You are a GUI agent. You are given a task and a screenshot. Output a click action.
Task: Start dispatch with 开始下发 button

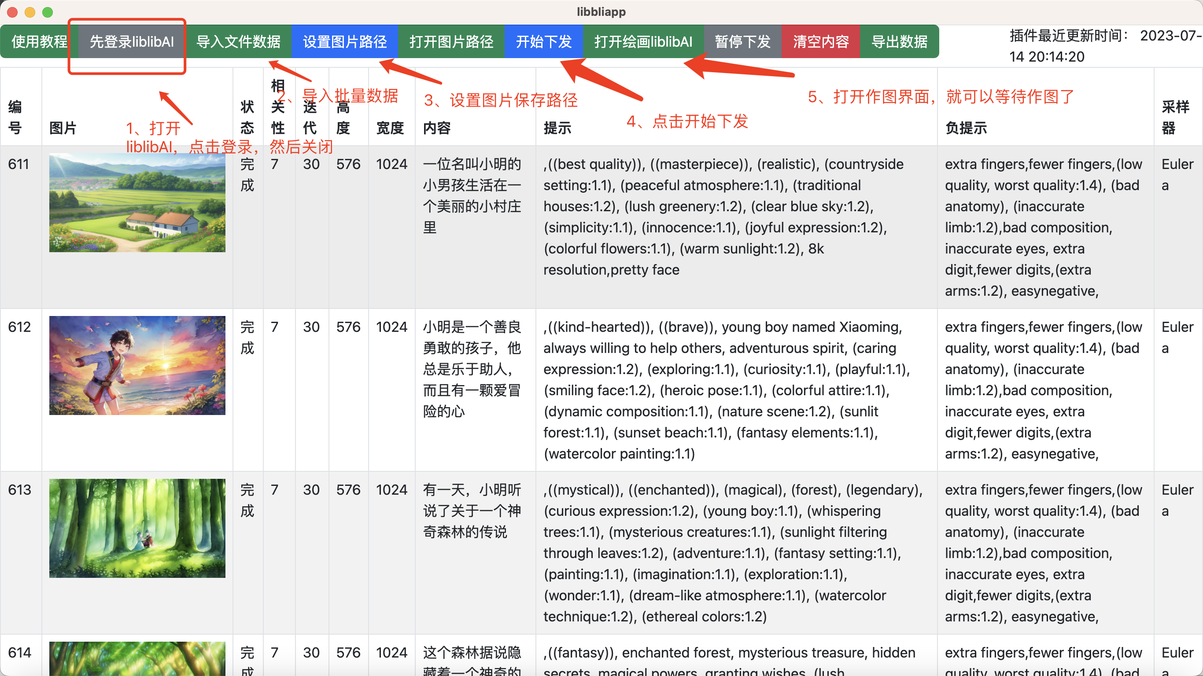[x=543, y=41]
